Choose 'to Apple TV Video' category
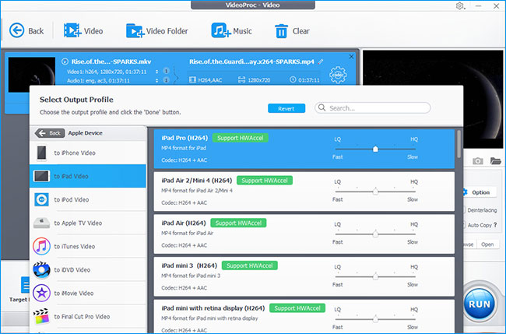 click(88, 223)
